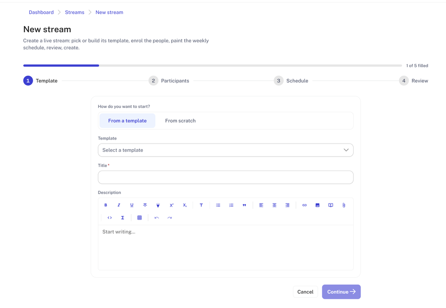Toggle underline formatting
This screenshot has width=446, height=308.
[132, 205]
